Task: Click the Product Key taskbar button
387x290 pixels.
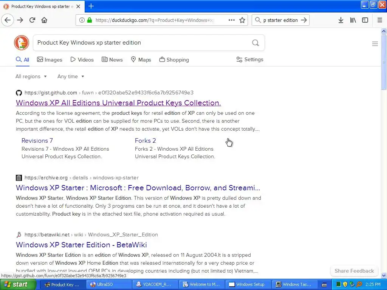Action: tap(63, 284)
